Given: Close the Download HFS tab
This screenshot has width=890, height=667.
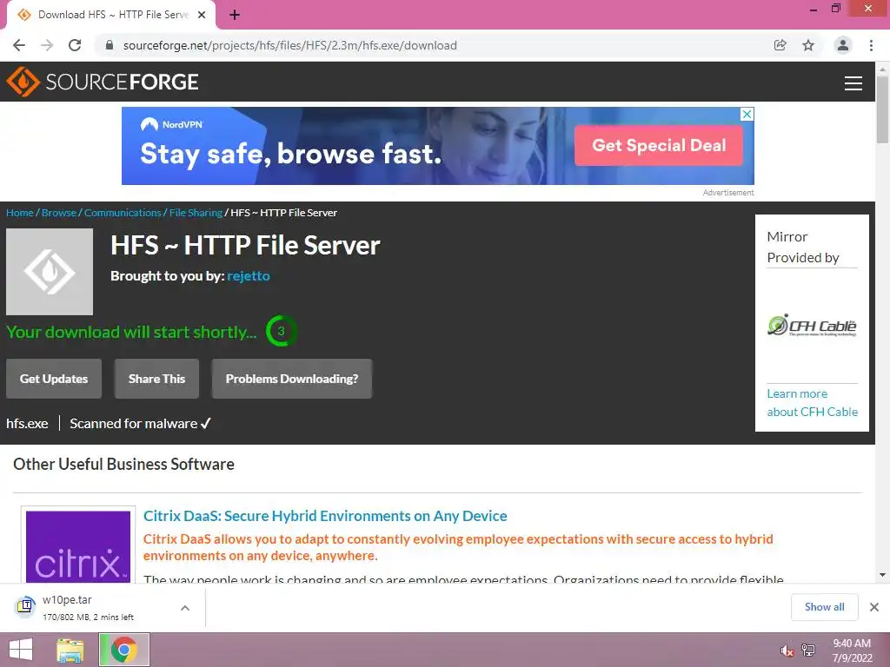Looking at the screenshot, I should click(x=202, y=15).
